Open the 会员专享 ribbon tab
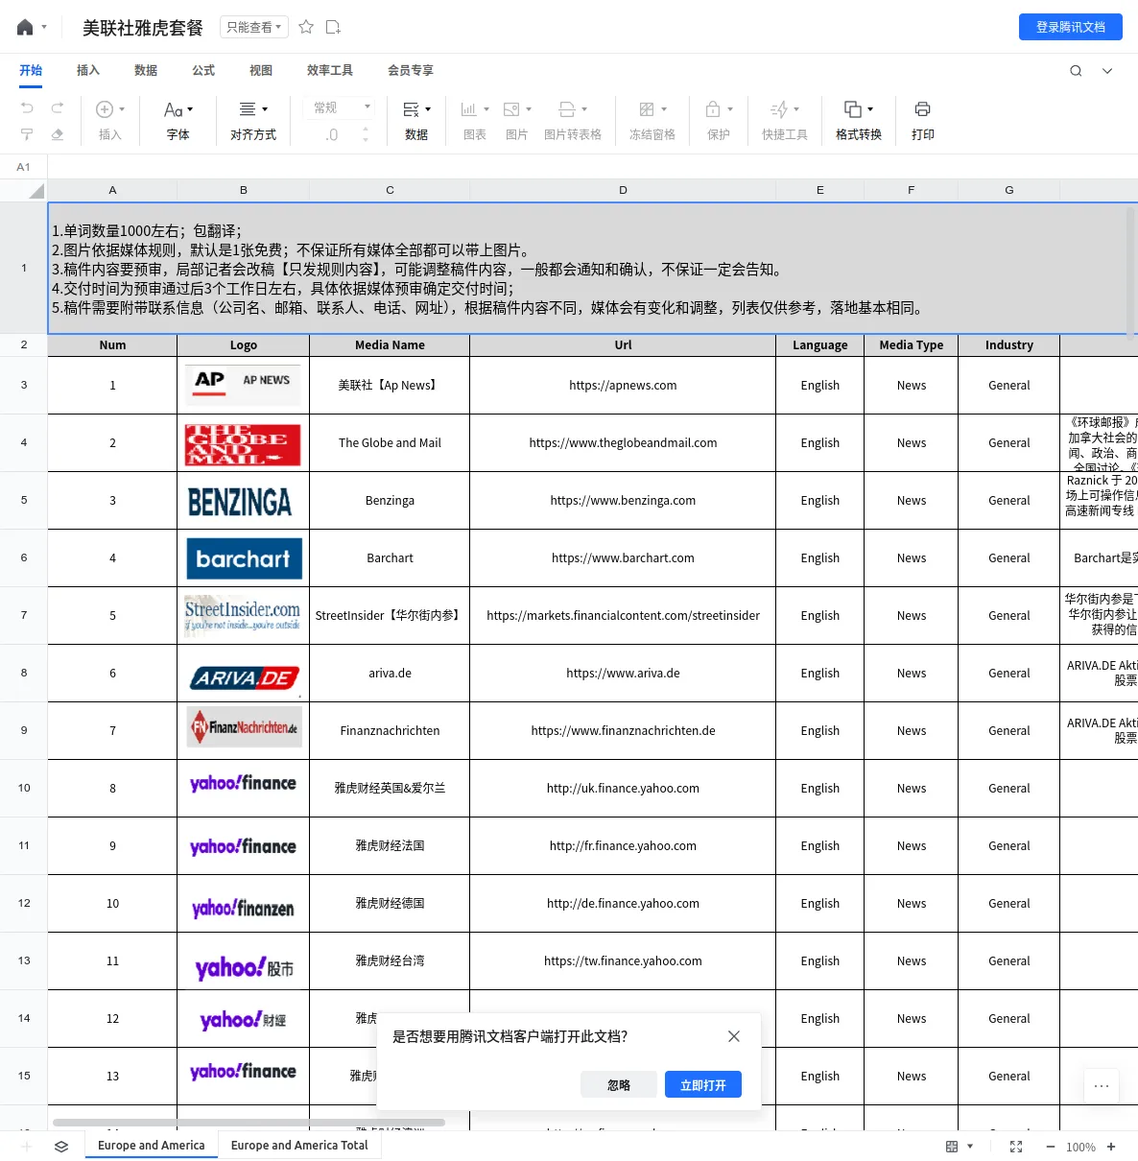 pyautogui.click(x=411, y=70)
